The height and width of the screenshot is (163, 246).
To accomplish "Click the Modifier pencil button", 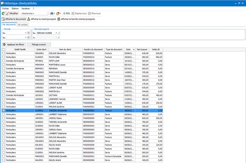I will pyautogui.click(x=12, y=13).
